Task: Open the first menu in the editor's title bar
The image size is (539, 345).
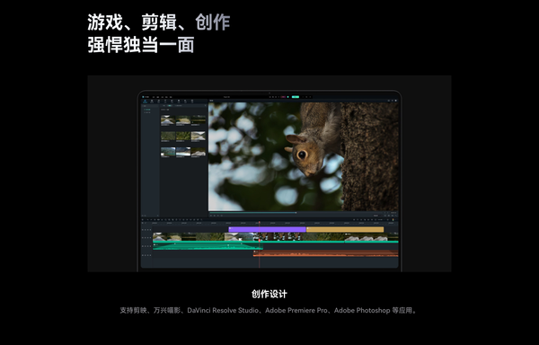Action: point(154,97)
